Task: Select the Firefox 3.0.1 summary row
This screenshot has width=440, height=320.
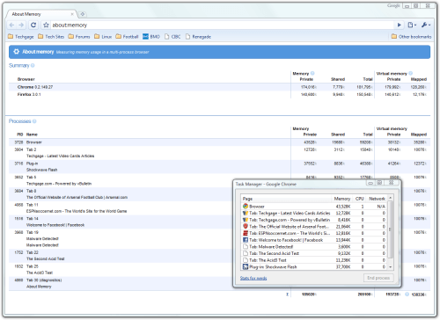Action: 219,94
